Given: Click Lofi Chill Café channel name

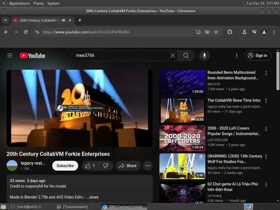Looking at the screenshot, I should [x=218, y=140].
